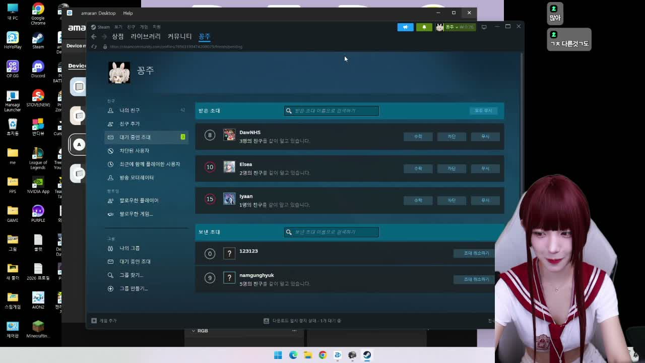Click the sent invites search field
Screen dimensions: 645x363
332,232
